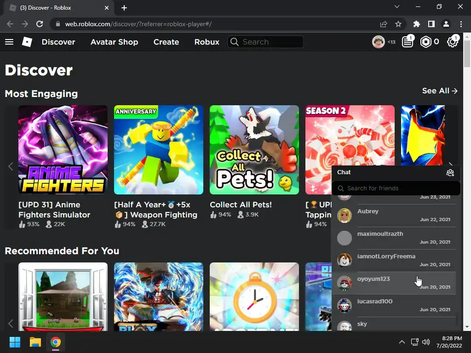Open a new browser tab
This screenshot has height=353, width=471.
coord(124,8)
